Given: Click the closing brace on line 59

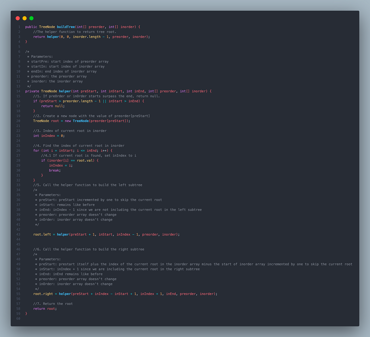Looking at the screenshot, I should tap(26, 313).
